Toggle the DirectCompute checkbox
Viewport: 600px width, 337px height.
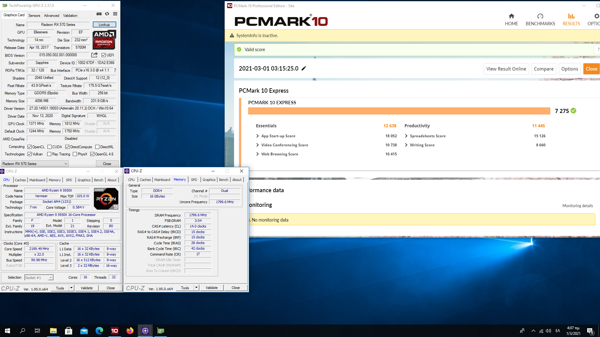[67, 147]
